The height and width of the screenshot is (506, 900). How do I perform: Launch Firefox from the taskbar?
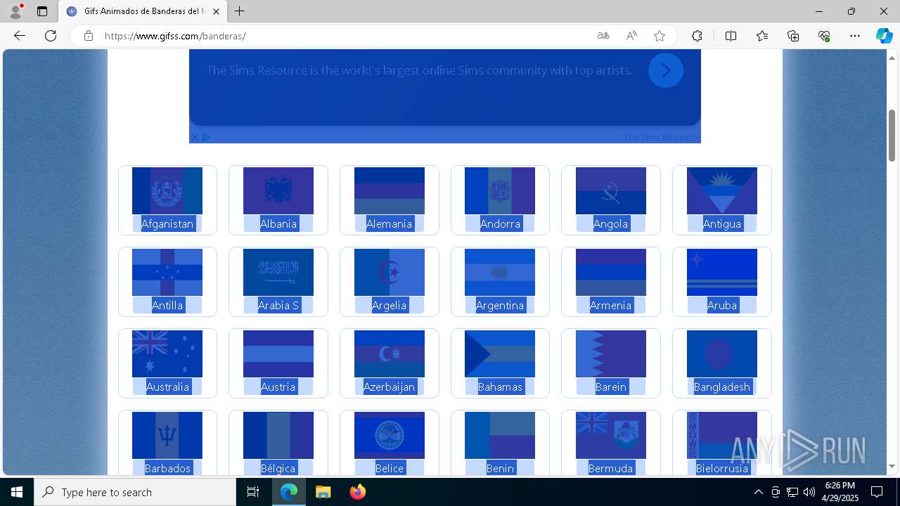point(358,492)
